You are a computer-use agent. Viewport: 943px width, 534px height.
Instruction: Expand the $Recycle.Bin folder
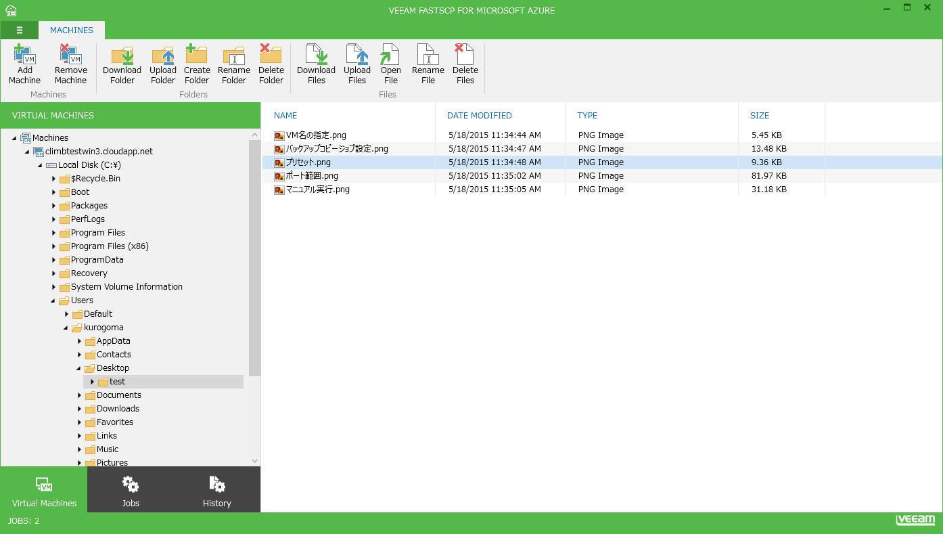coord(53,179)
